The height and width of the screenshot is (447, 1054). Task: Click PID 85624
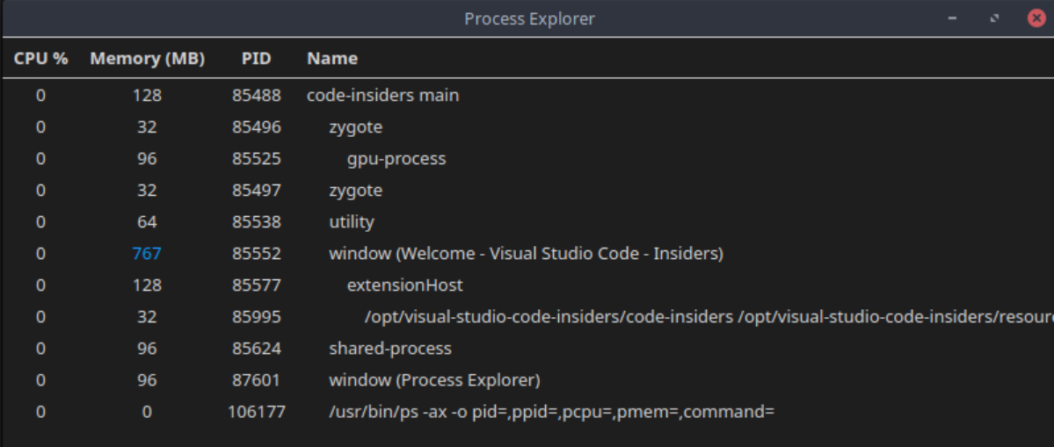[x=257, y=349]
